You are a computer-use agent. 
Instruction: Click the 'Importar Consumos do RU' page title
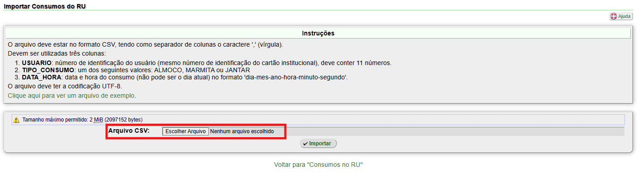point(45,6)
